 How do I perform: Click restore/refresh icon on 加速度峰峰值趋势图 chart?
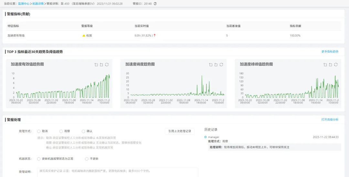point(336,65)
